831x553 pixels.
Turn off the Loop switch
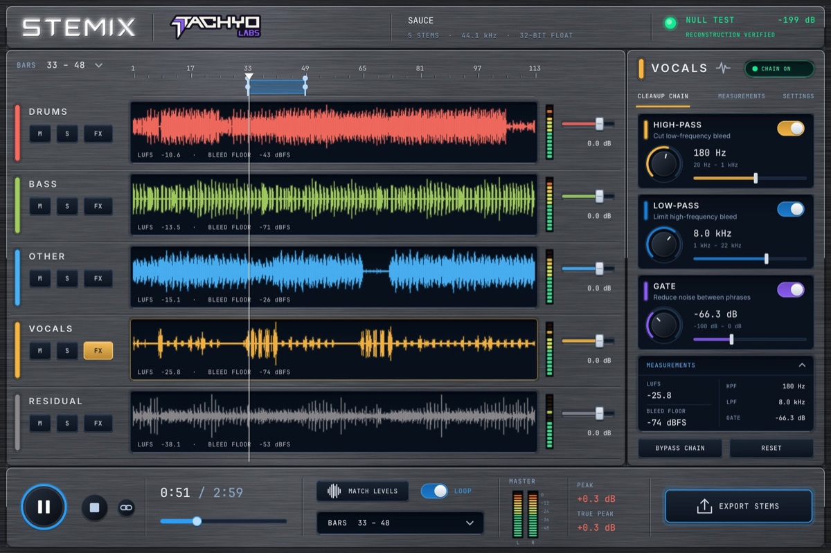[434, 491]
